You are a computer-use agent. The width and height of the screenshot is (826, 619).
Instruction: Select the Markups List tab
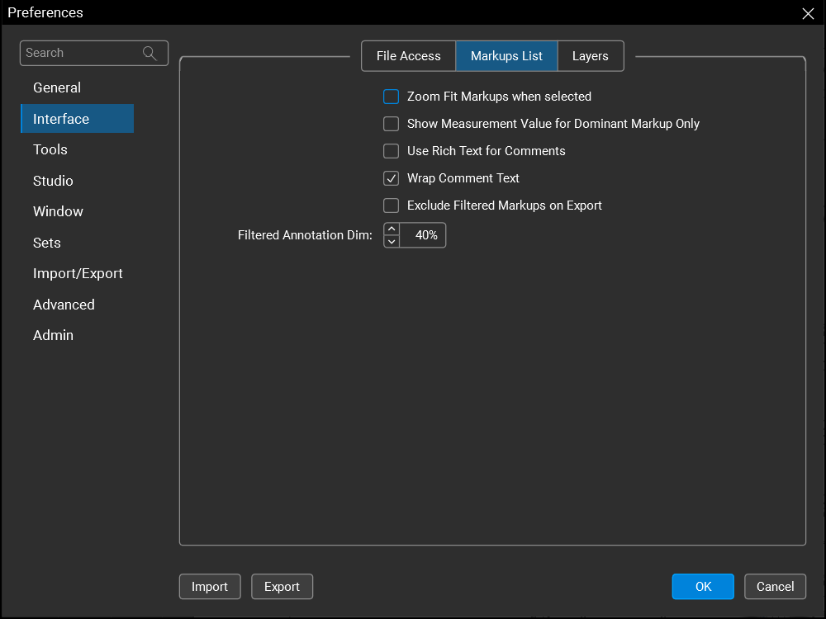coord(506,56)
